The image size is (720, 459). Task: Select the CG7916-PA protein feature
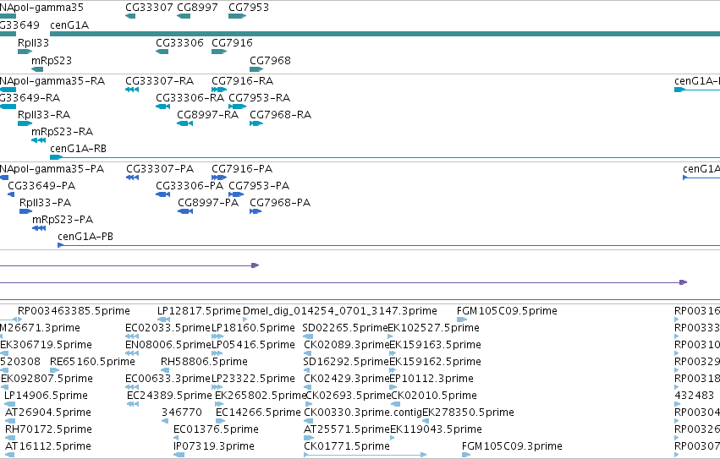click(x=219, y=178)
